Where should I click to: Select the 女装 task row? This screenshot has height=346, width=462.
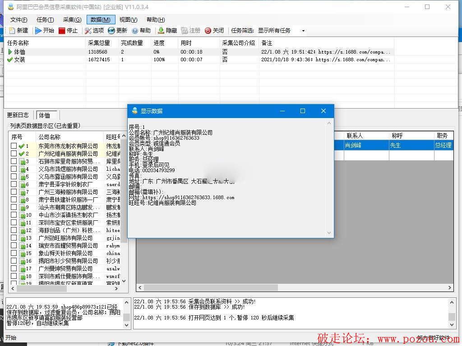(19, 59)
